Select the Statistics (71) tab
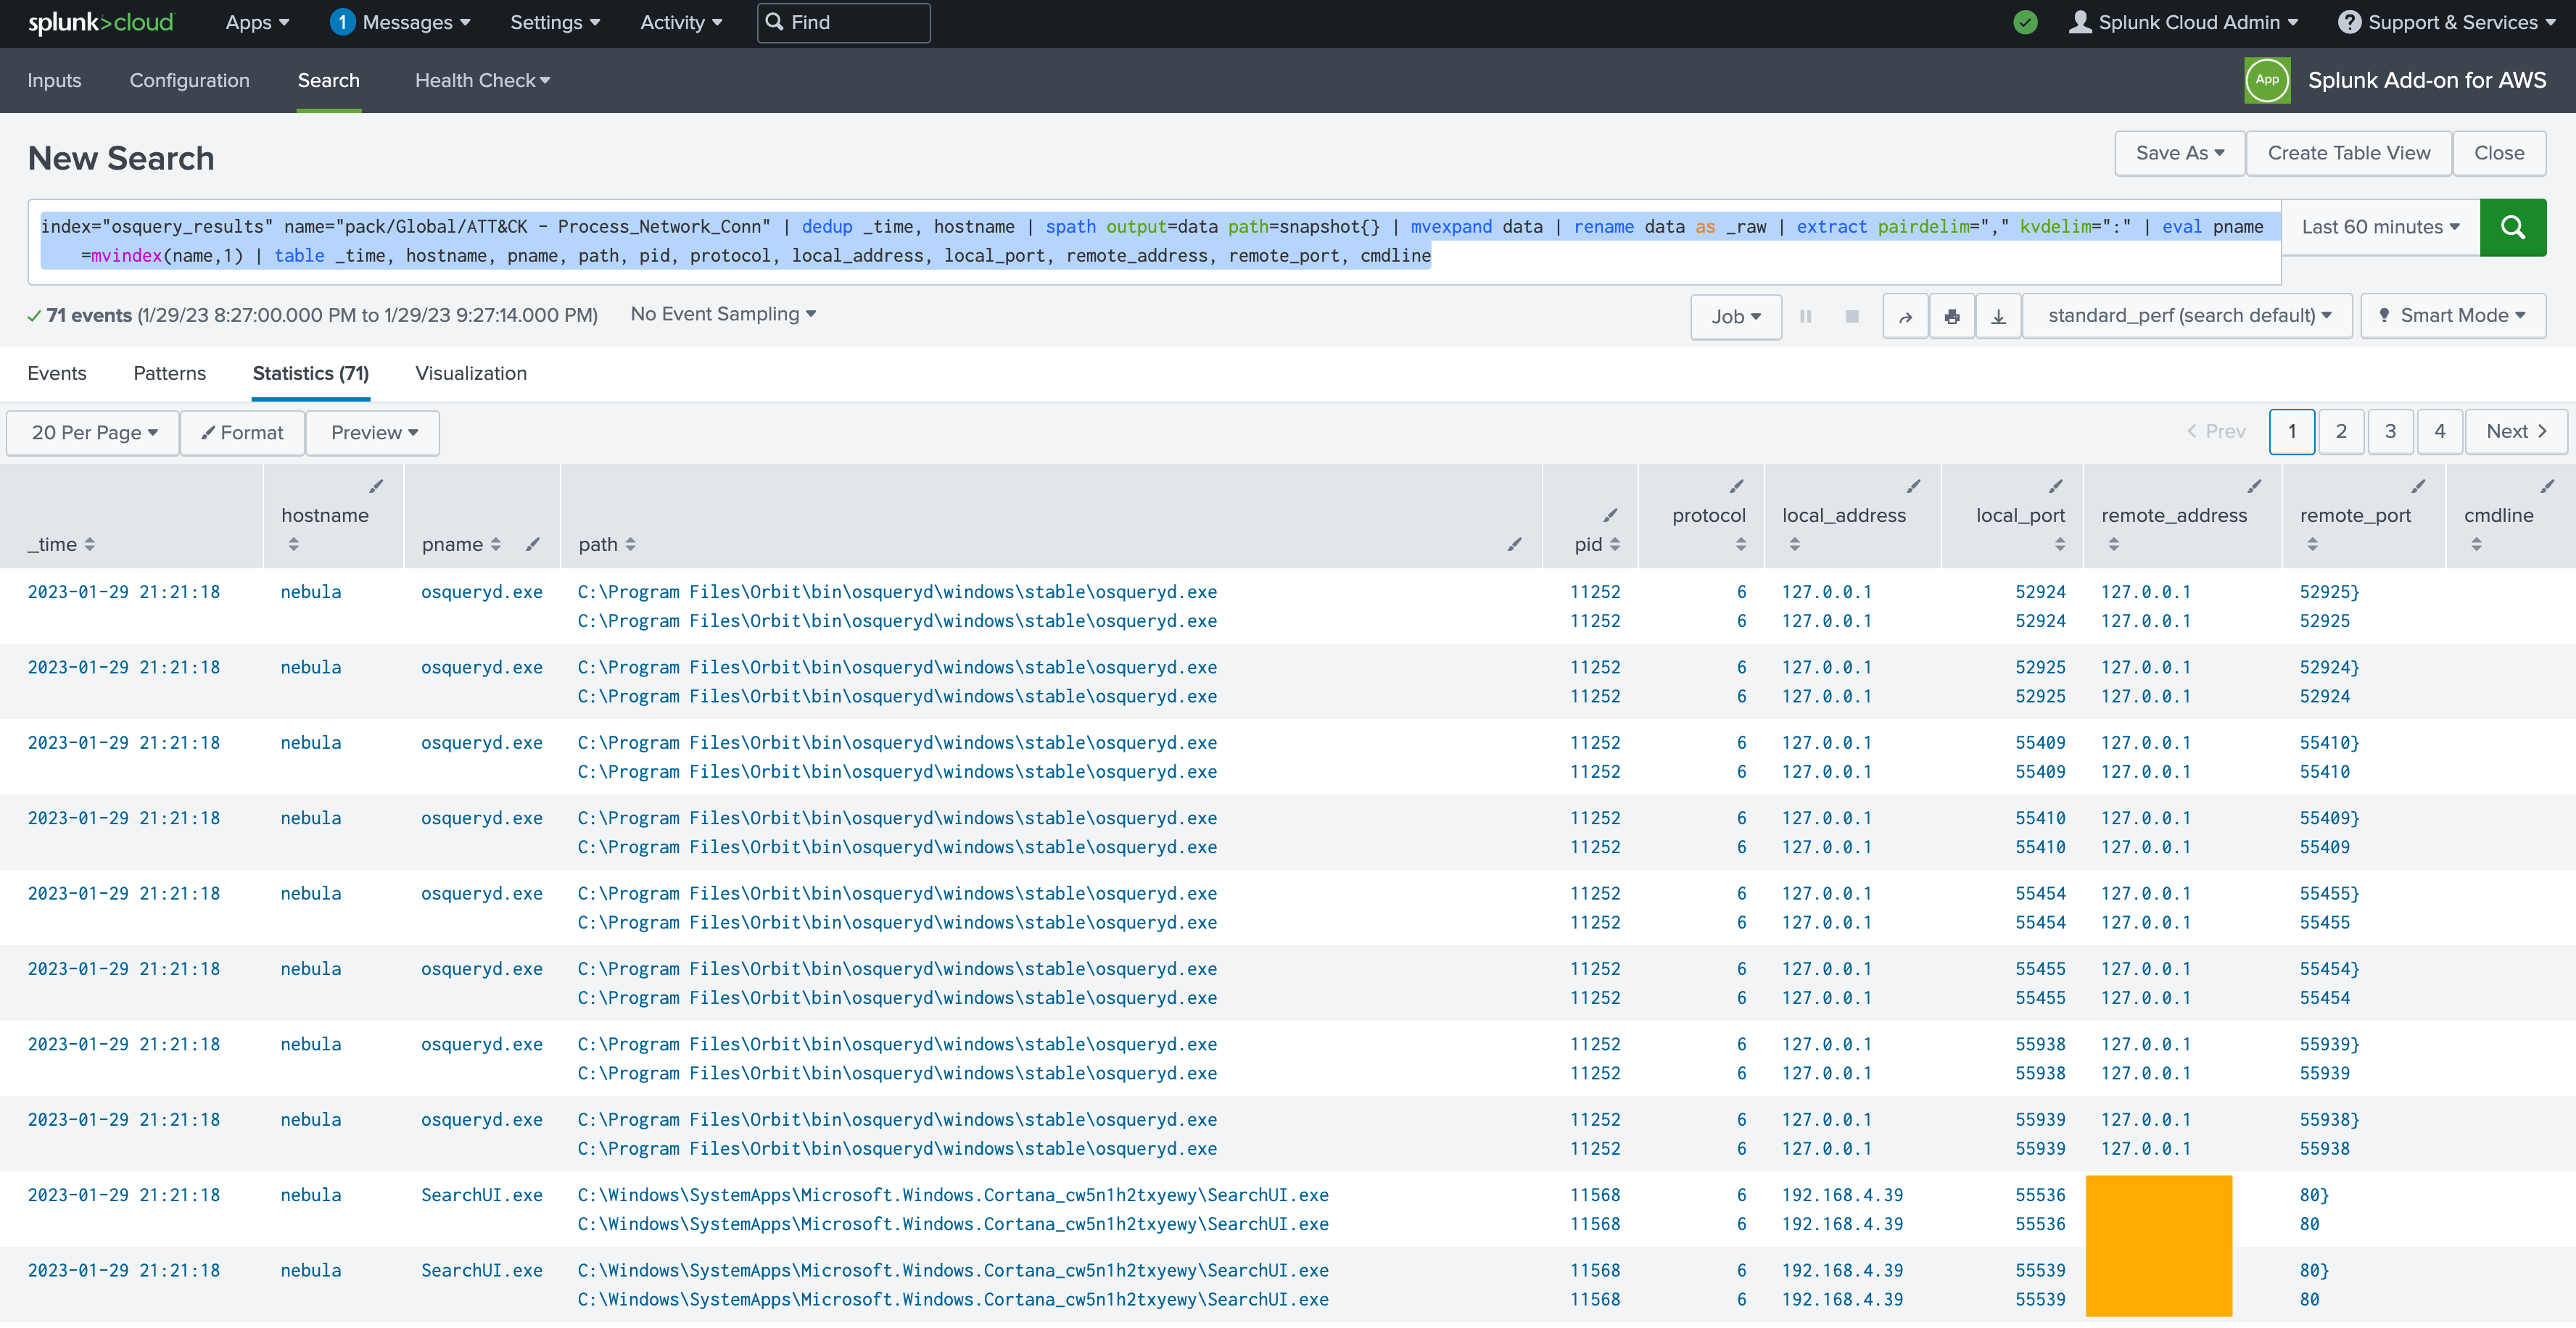This screenshot has width=2576, height=1328. [x=310, y=373]
